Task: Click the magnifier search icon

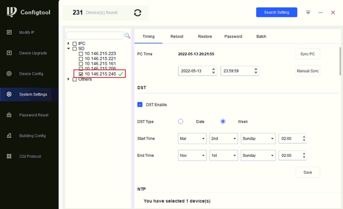Action: click(x=127, y=35)
